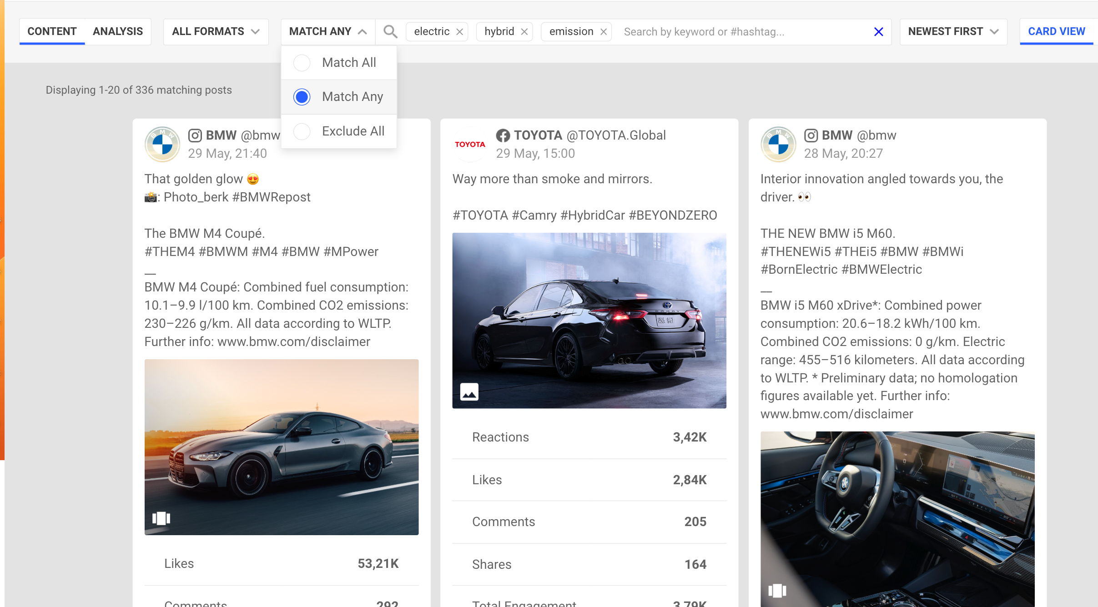Remove the emission keyword tag
Screen dimensions: 1098x607
coord(604,32)
